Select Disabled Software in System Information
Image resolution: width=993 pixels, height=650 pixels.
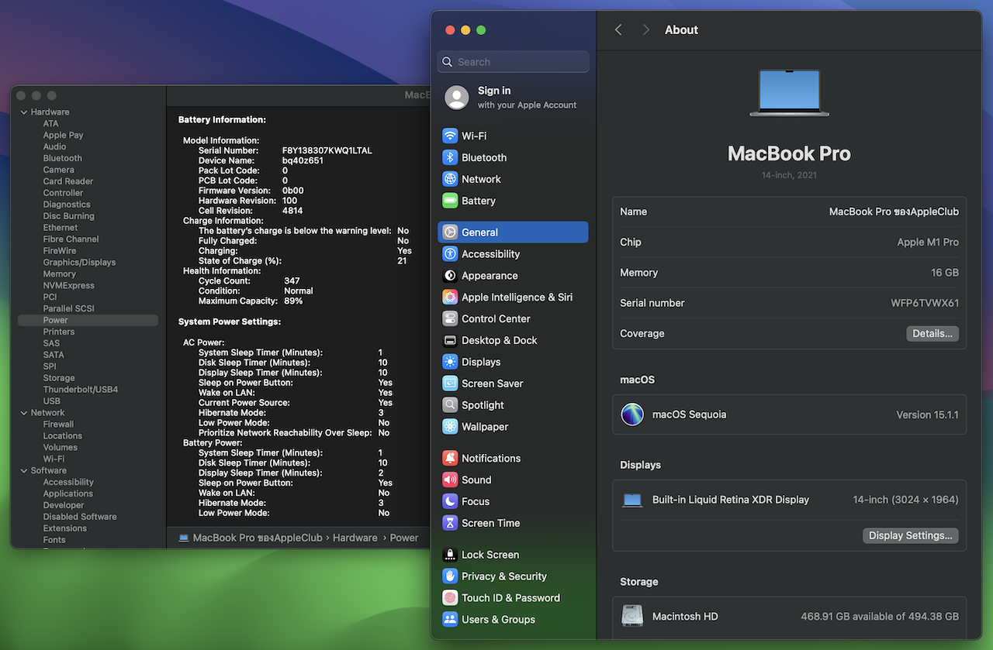tap(80, 518)
